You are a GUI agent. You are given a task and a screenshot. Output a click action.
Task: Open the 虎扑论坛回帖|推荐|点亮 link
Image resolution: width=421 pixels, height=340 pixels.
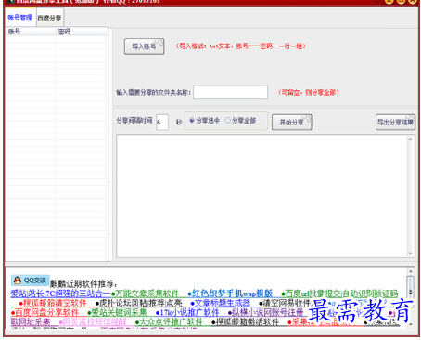pos(140,303)
